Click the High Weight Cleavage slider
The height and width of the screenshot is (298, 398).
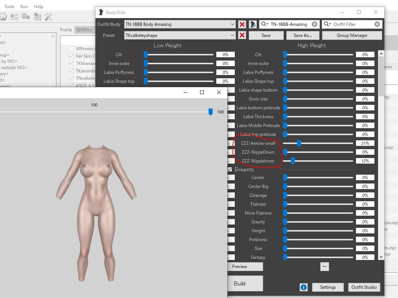(318, 195)
